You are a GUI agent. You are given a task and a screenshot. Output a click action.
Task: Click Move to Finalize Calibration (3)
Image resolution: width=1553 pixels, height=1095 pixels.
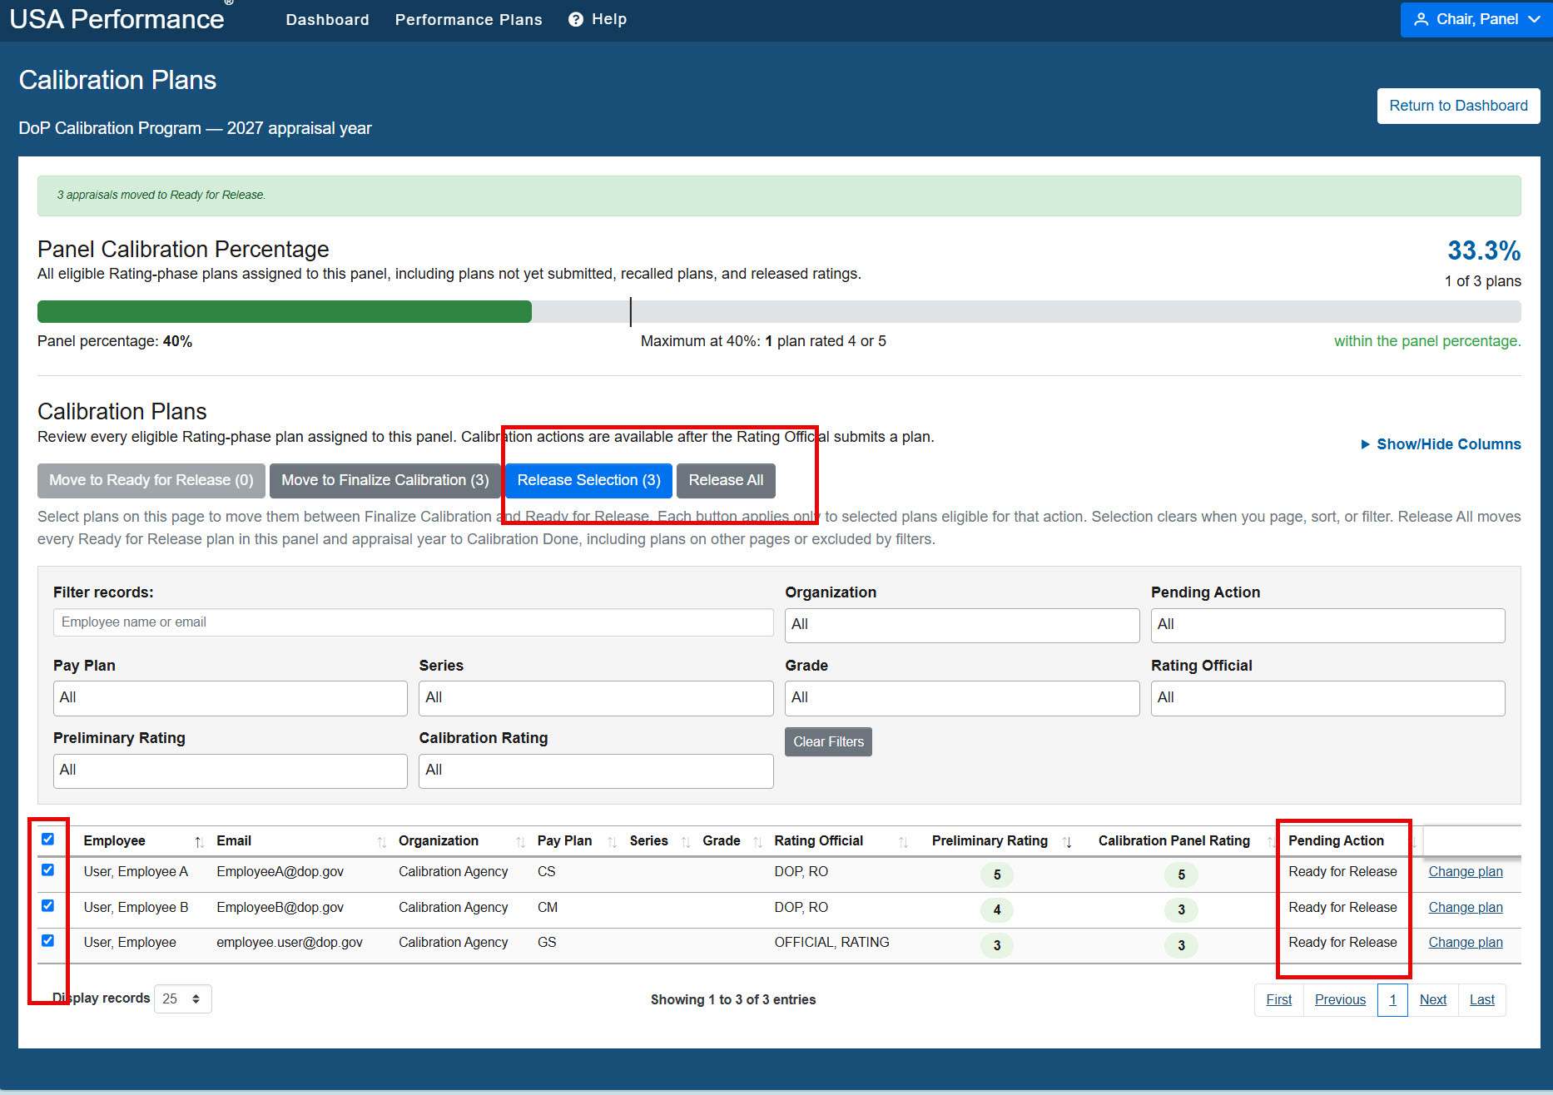click(385, 480)
